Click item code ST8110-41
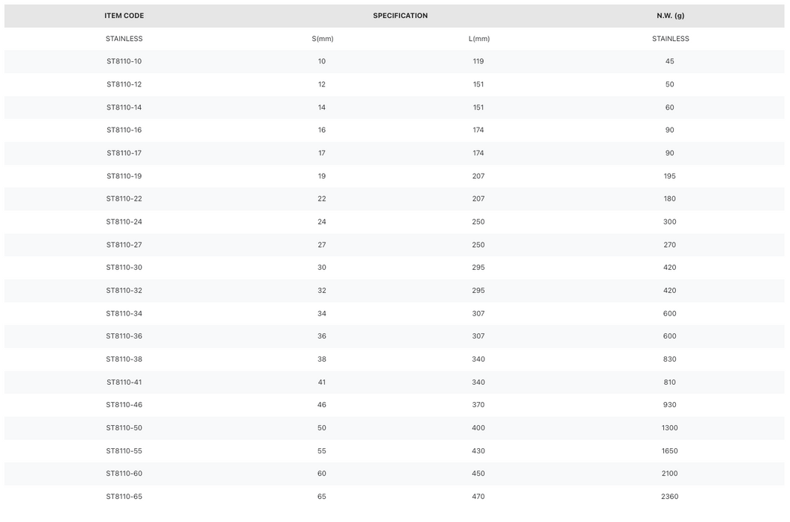 click(x=124, y=383)
